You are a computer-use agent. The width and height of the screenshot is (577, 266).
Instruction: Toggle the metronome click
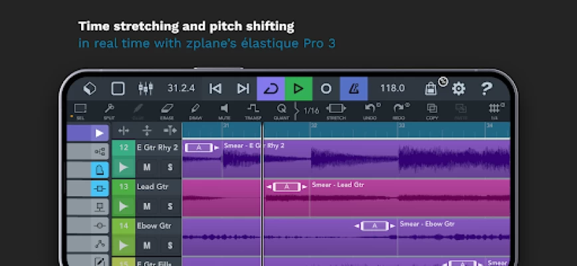coord(354,88)
